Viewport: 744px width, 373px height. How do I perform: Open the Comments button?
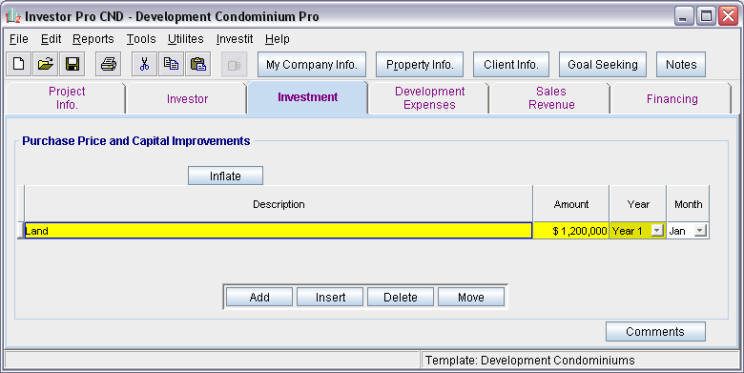tap(655, 332)
